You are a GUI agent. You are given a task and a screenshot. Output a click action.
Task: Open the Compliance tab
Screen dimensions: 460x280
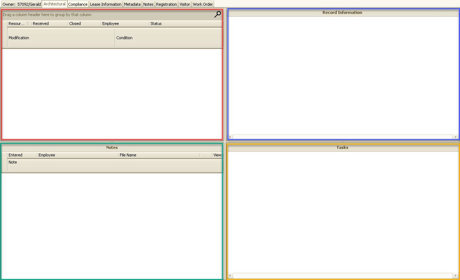click(x=78, y=4)
